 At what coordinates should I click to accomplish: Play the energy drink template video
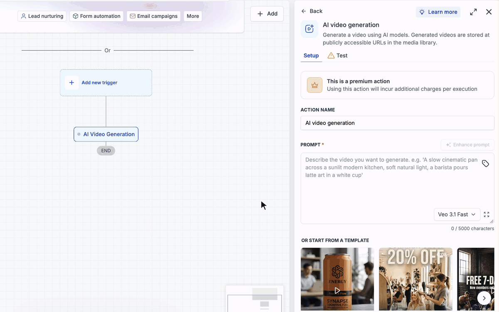tap(337, 291)
